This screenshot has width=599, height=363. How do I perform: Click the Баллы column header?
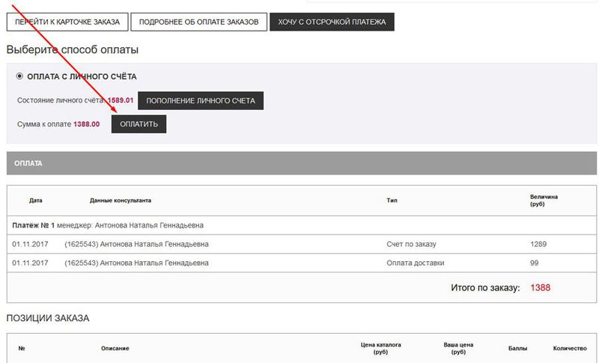517,348
